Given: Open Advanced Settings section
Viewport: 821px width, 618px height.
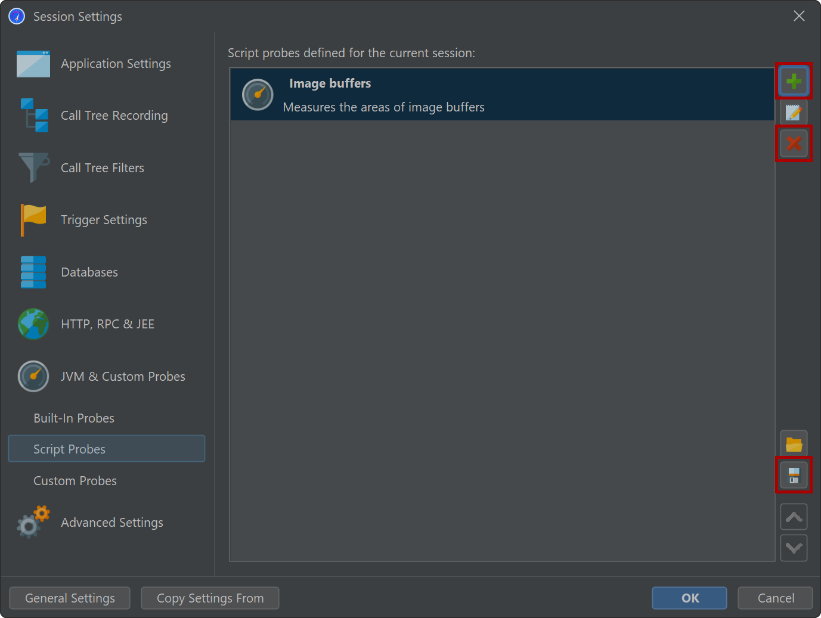Looking at the screenshot, I should (x=112, y=523).
